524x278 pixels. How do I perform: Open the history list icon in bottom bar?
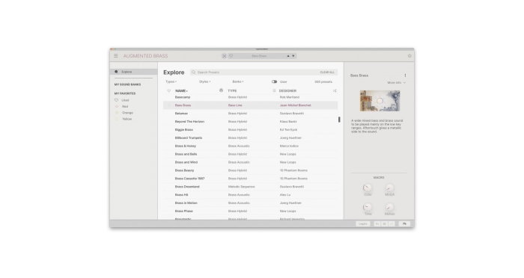(384, 224)
